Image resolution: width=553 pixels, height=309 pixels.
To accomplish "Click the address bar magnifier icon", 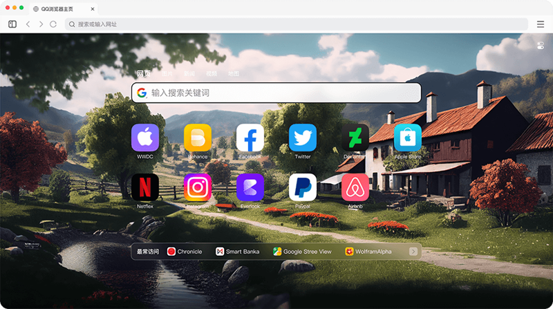I will [x=72, y=24].
